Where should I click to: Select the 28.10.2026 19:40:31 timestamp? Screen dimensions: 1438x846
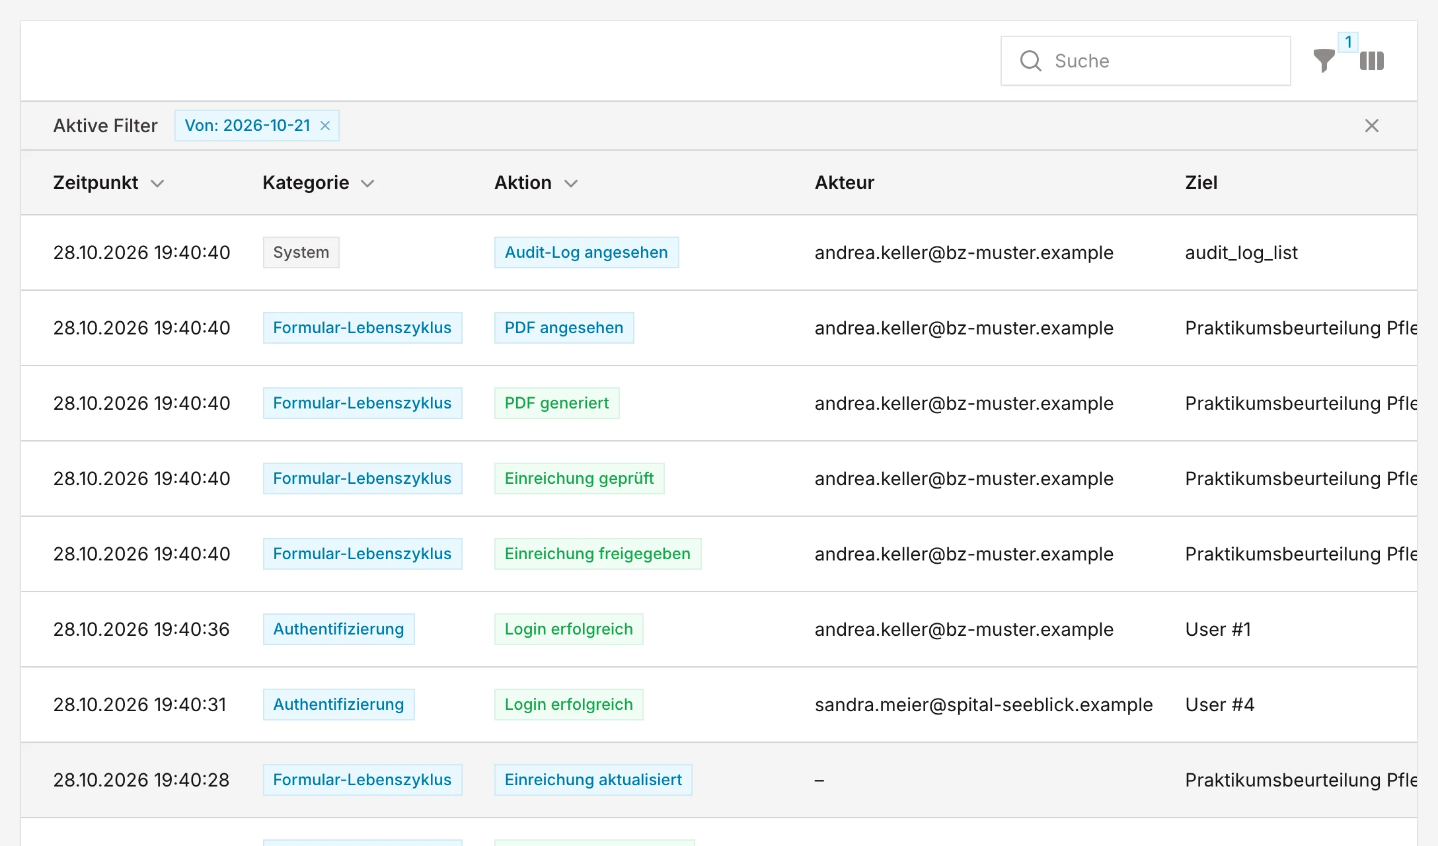point(139,705)
